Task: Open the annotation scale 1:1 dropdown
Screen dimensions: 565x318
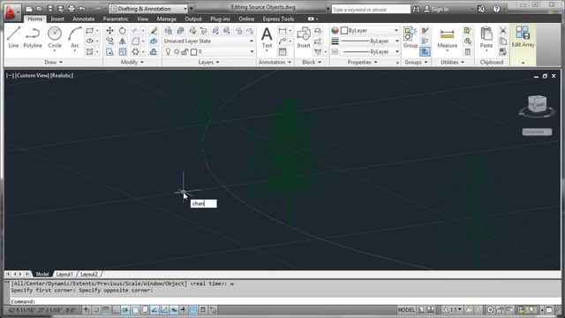Action: [x=453, y=310]
